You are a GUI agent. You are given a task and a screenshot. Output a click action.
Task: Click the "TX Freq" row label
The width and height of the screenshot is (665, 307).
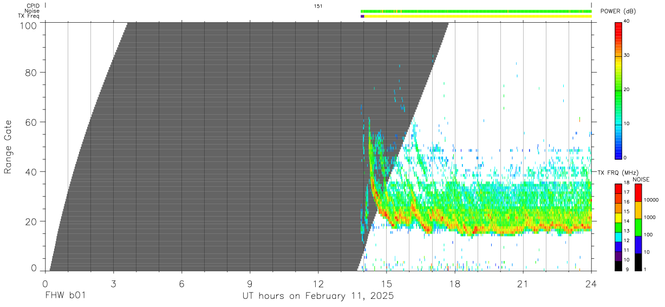tap(29, 16)
